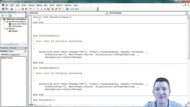Click the View Microsoft Excel icon
Screen dimensions: 190x107
[x=3, y=9]
